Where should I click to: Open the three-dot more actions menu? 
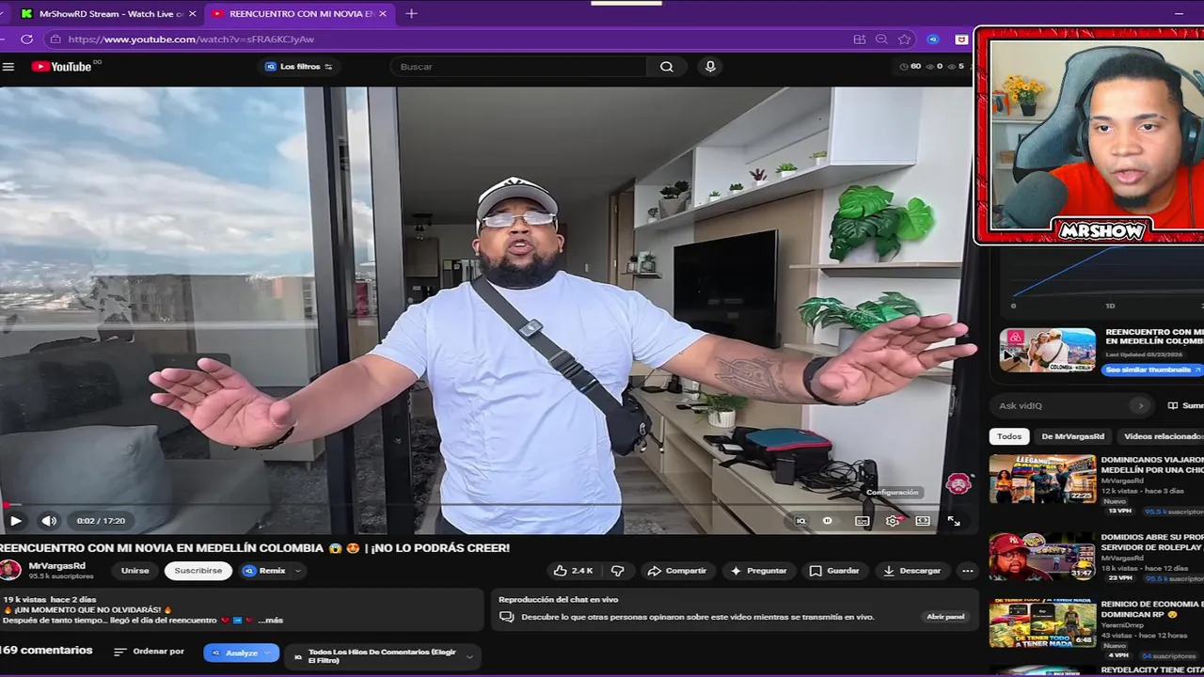(x=967, y=571)
